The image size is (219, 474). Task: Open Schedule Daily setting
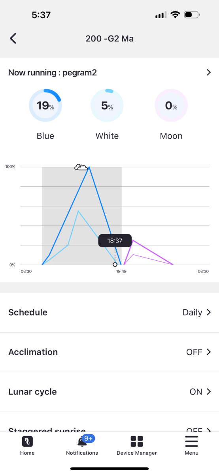tap(109, 312)
